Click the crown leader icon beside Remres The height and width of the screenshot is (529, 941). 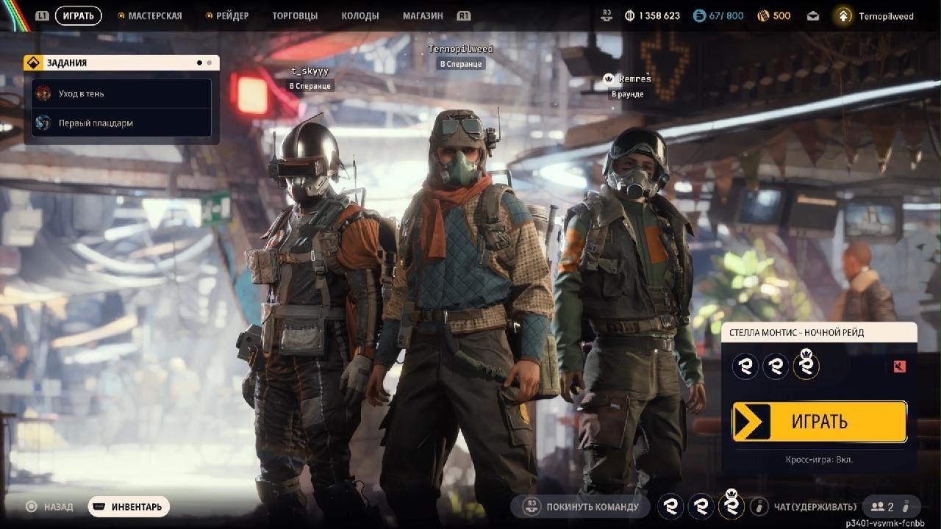tap(609, 79)
